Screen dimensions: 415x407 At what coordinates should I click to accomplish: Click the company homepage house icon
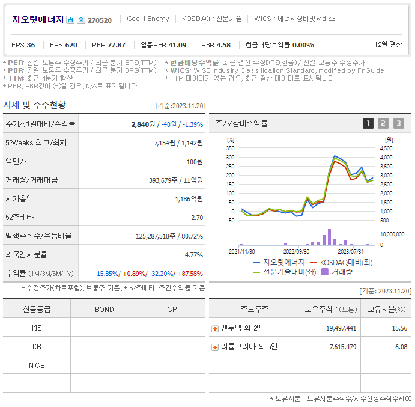click(70, 20)
